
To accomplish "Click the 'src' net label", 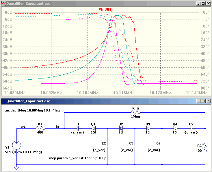I will tap(23, 127).
